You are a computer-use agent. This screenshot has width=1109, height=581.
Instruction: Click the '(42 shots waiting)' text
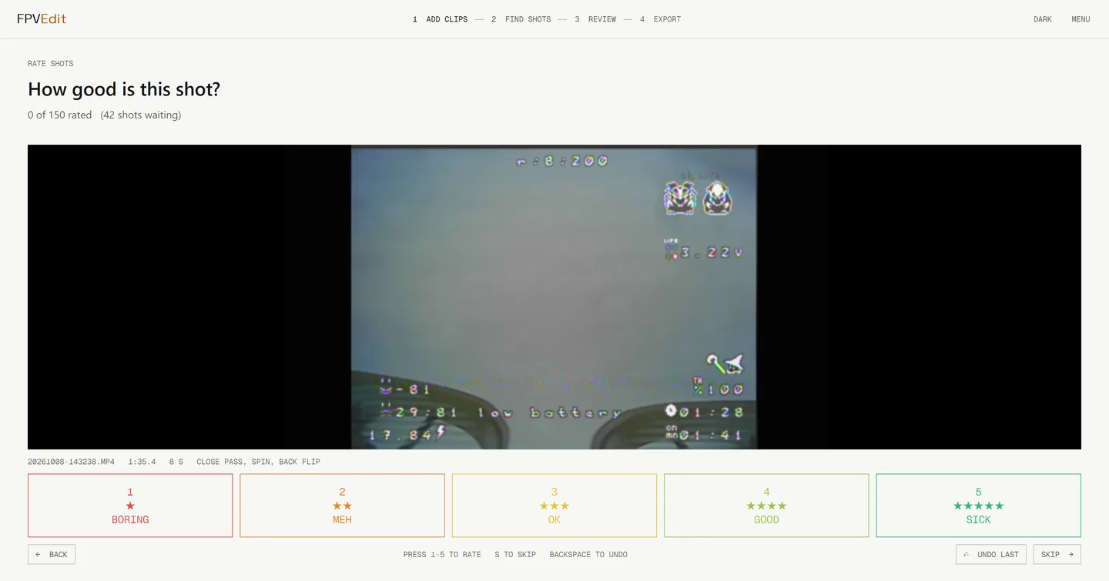tap(141, 115)
